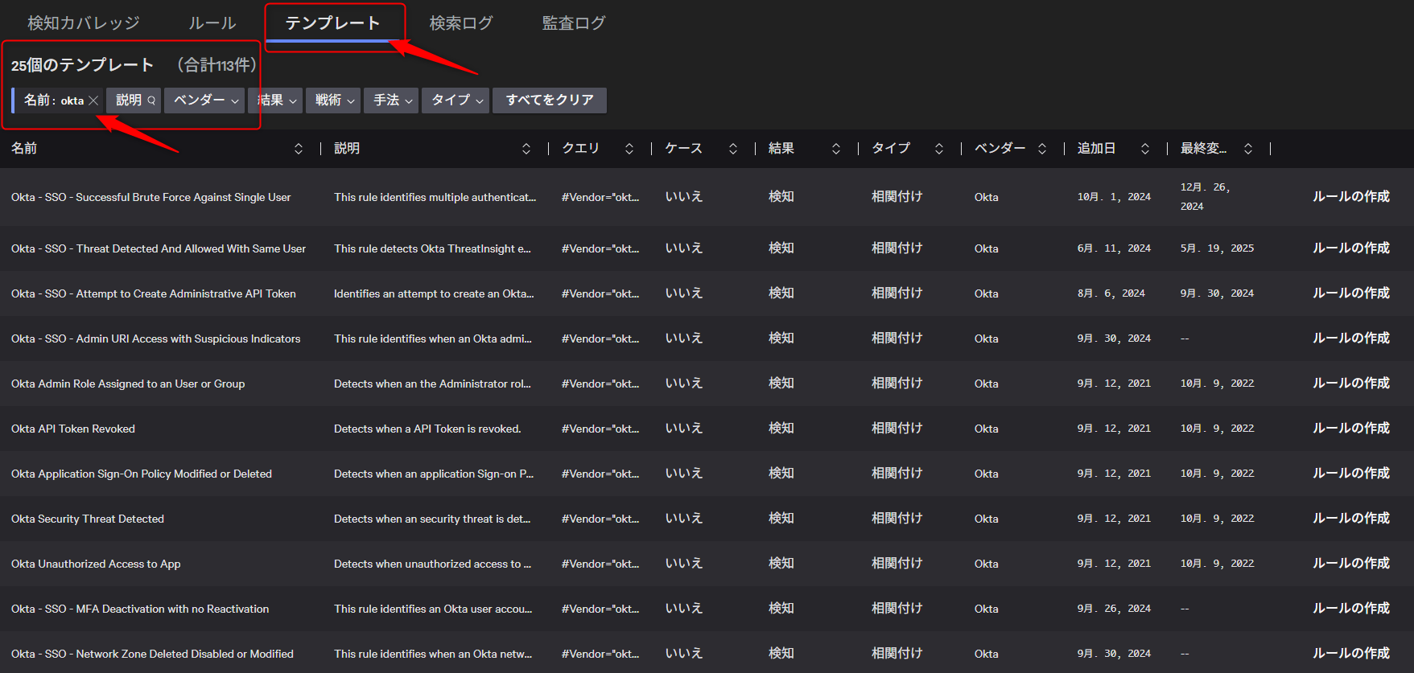The image size is (1414, 673).
Task: Remove the 名前: okta filter chip
Action: click(93, 101)
